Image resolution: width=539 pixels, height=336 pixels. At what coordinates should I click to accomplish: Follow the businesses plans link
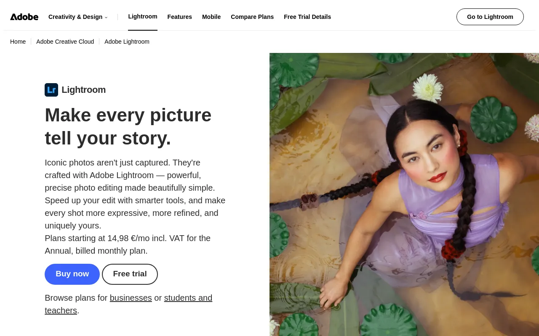pyautogui.click(x=131, y=298)
